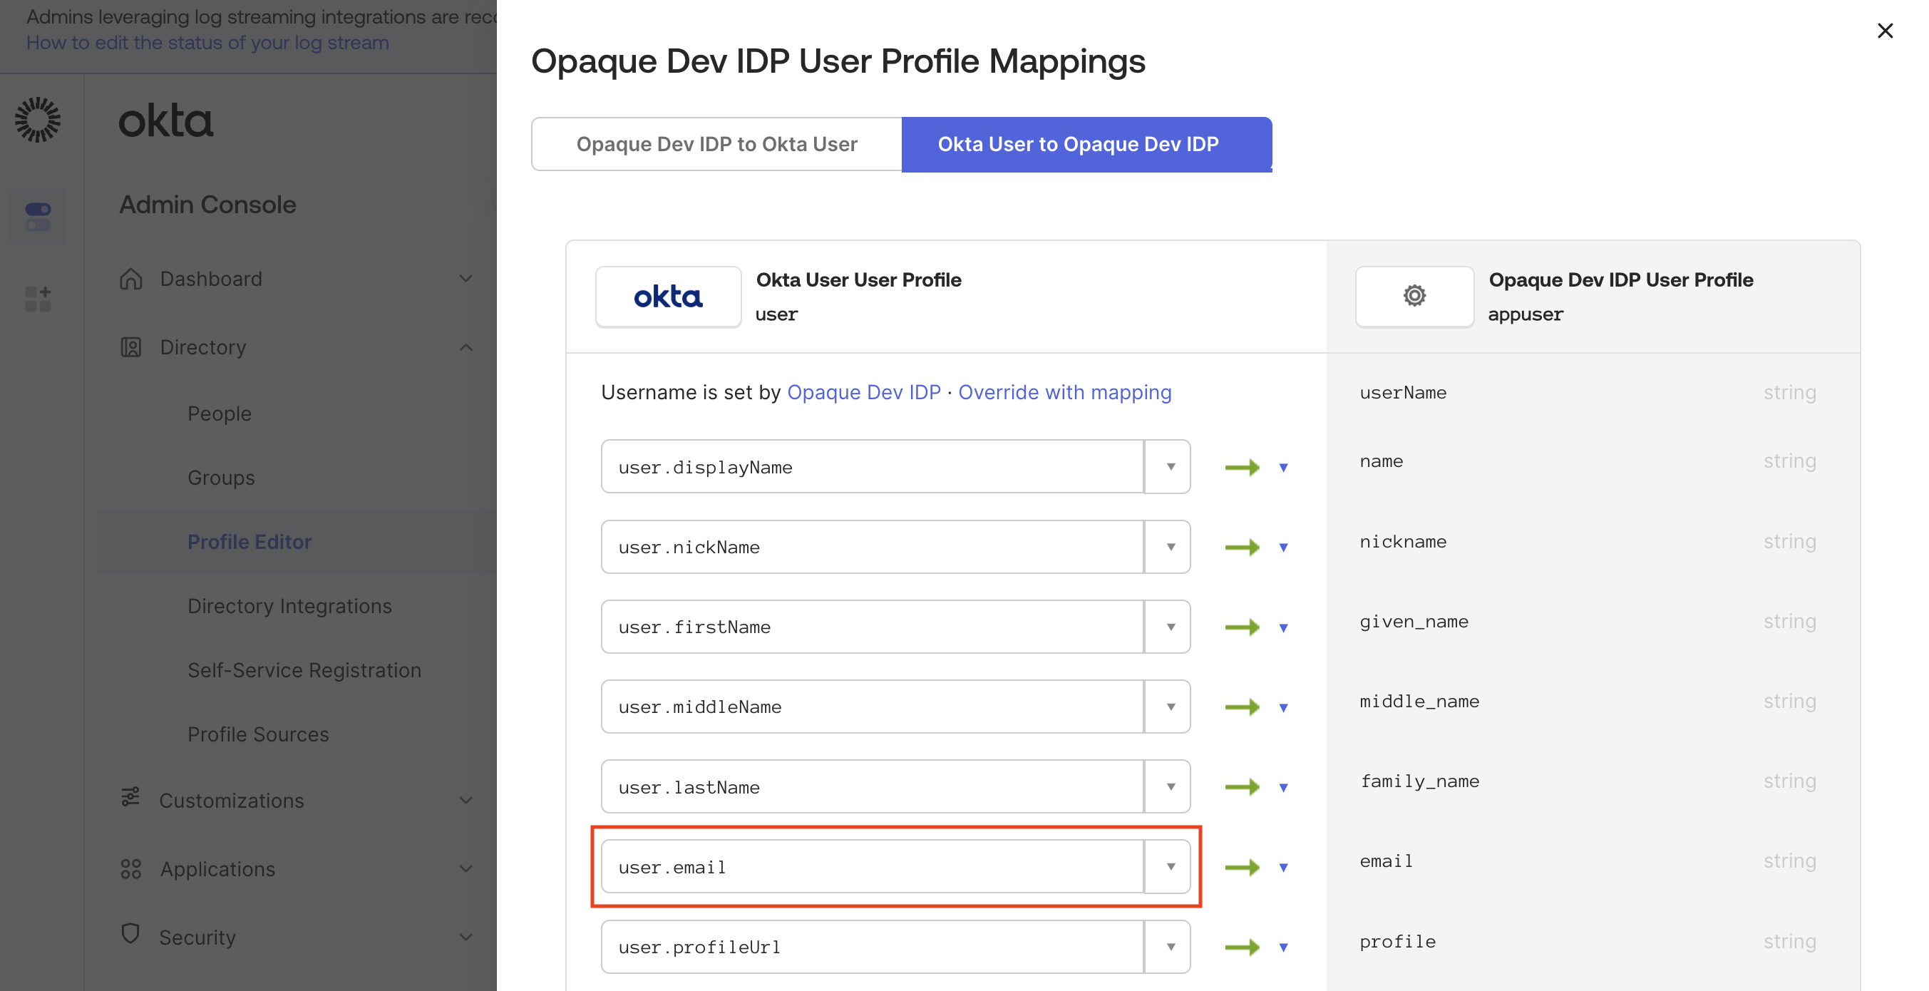Click the green arrow next to user.displayName
The image size is (1929, 991).
pyautogui.click(x=1242, y=468)
